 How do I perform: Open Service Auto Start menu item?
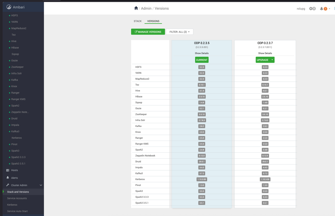17,211
